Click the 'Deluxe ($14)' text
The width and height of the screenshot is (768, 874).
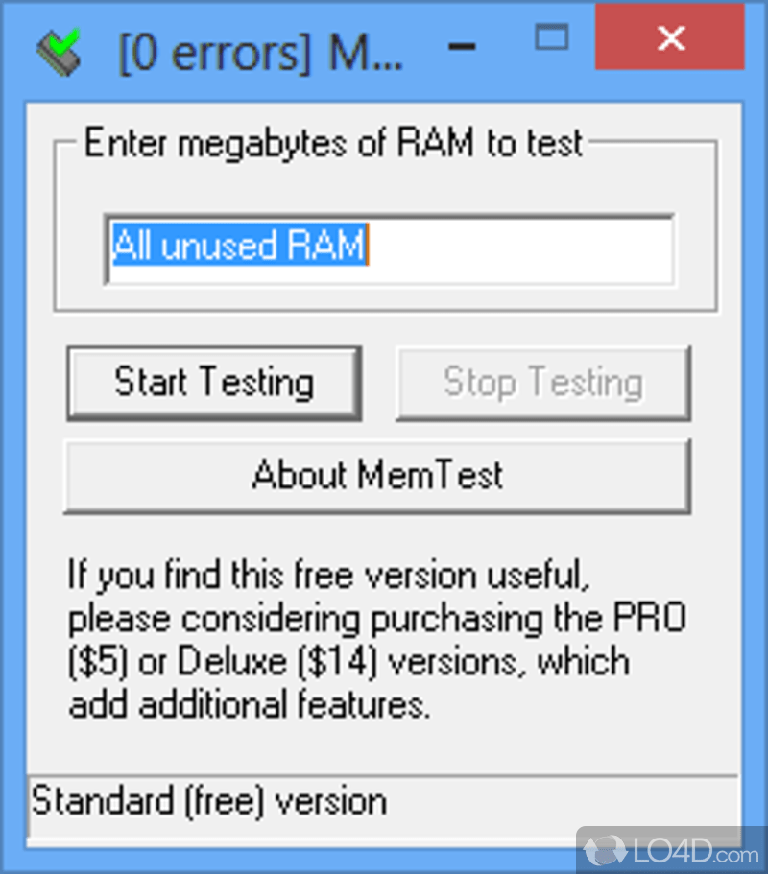pos(277,662)
